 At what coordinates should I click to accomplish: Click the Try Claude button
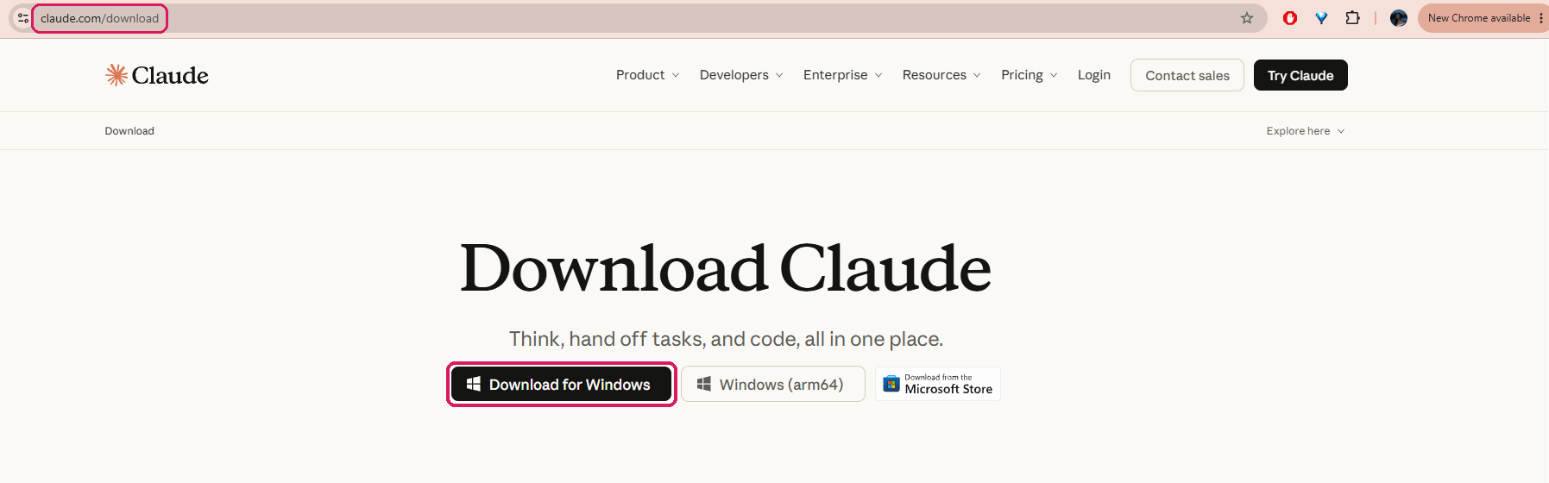pos(1300,75)
